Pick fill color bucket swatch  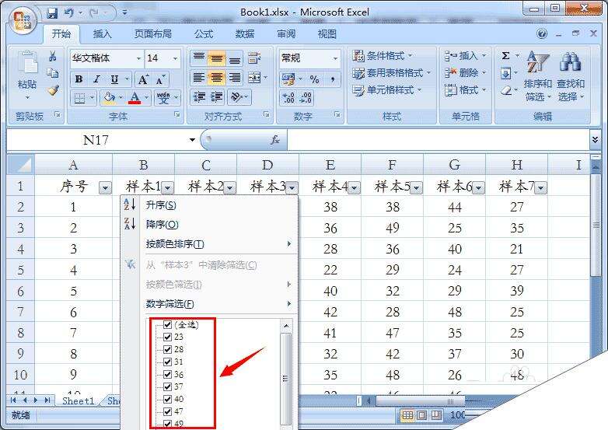click(x=110, y=98)
